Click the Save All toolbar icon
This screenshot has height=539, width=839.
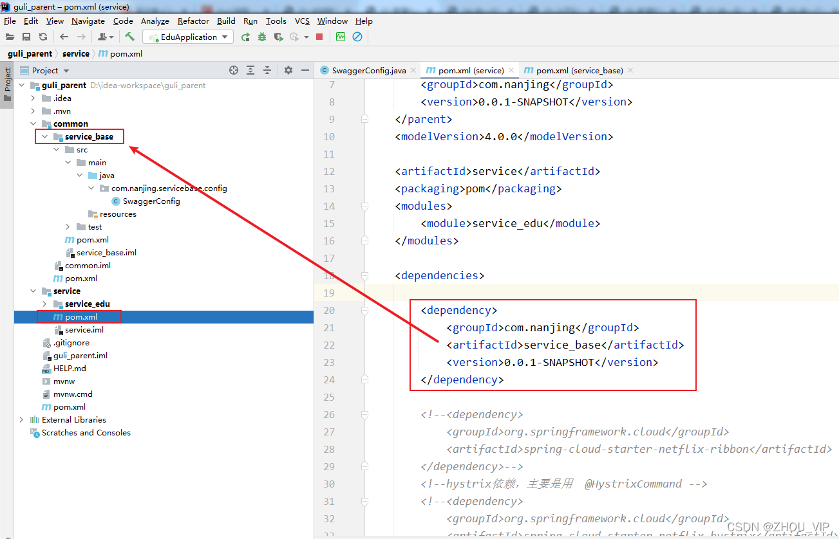[26, 37]
